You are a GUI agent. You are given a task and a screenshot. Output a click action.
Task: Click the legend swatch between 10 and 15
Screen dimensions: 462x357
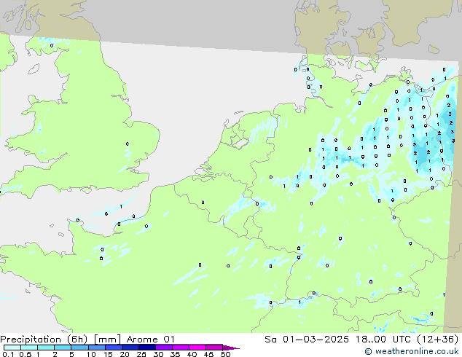(96, 348)
